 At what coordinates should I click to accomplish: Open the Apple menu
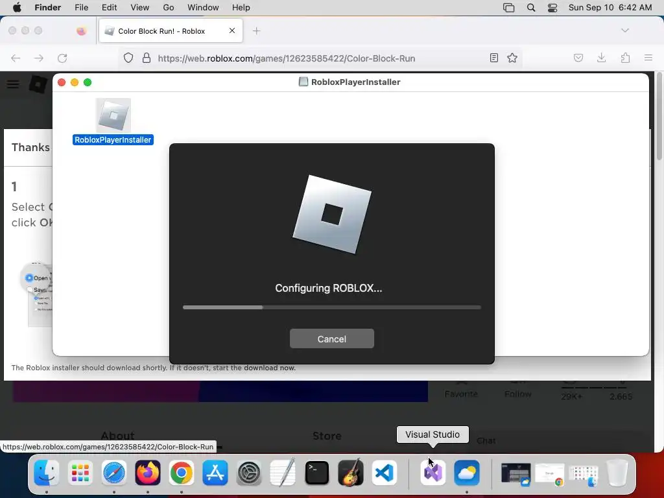pyautogui.click(x=17, y=8)
